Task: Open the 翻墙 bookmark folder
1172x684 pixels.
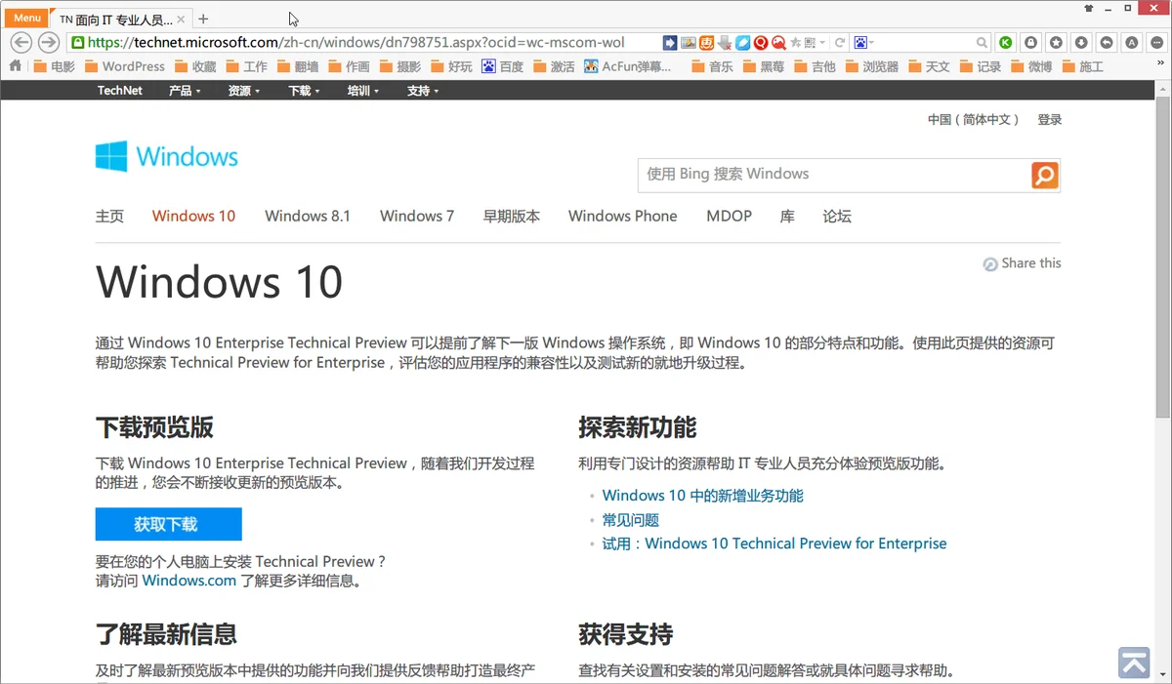Action: (298, 66)
